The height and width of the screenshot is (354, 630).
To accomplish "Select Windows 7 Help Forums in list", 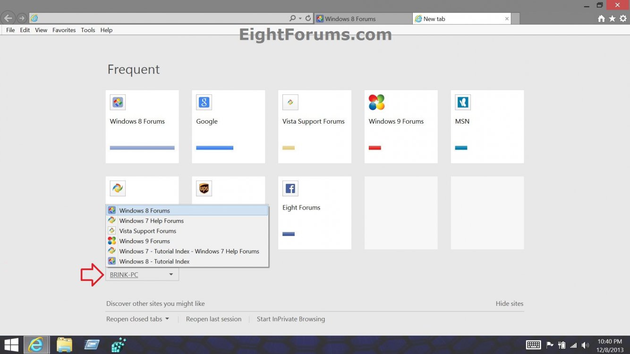I will [151, 221].
